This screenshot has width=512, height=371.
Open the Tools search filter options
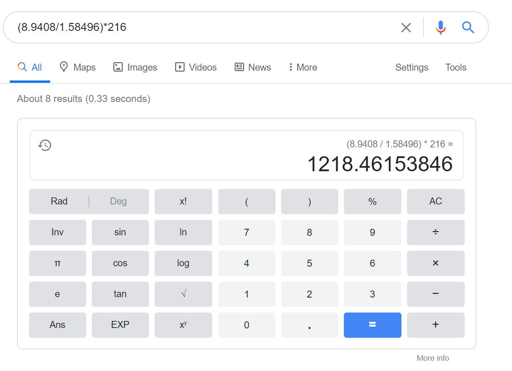(x=456, y=67)
